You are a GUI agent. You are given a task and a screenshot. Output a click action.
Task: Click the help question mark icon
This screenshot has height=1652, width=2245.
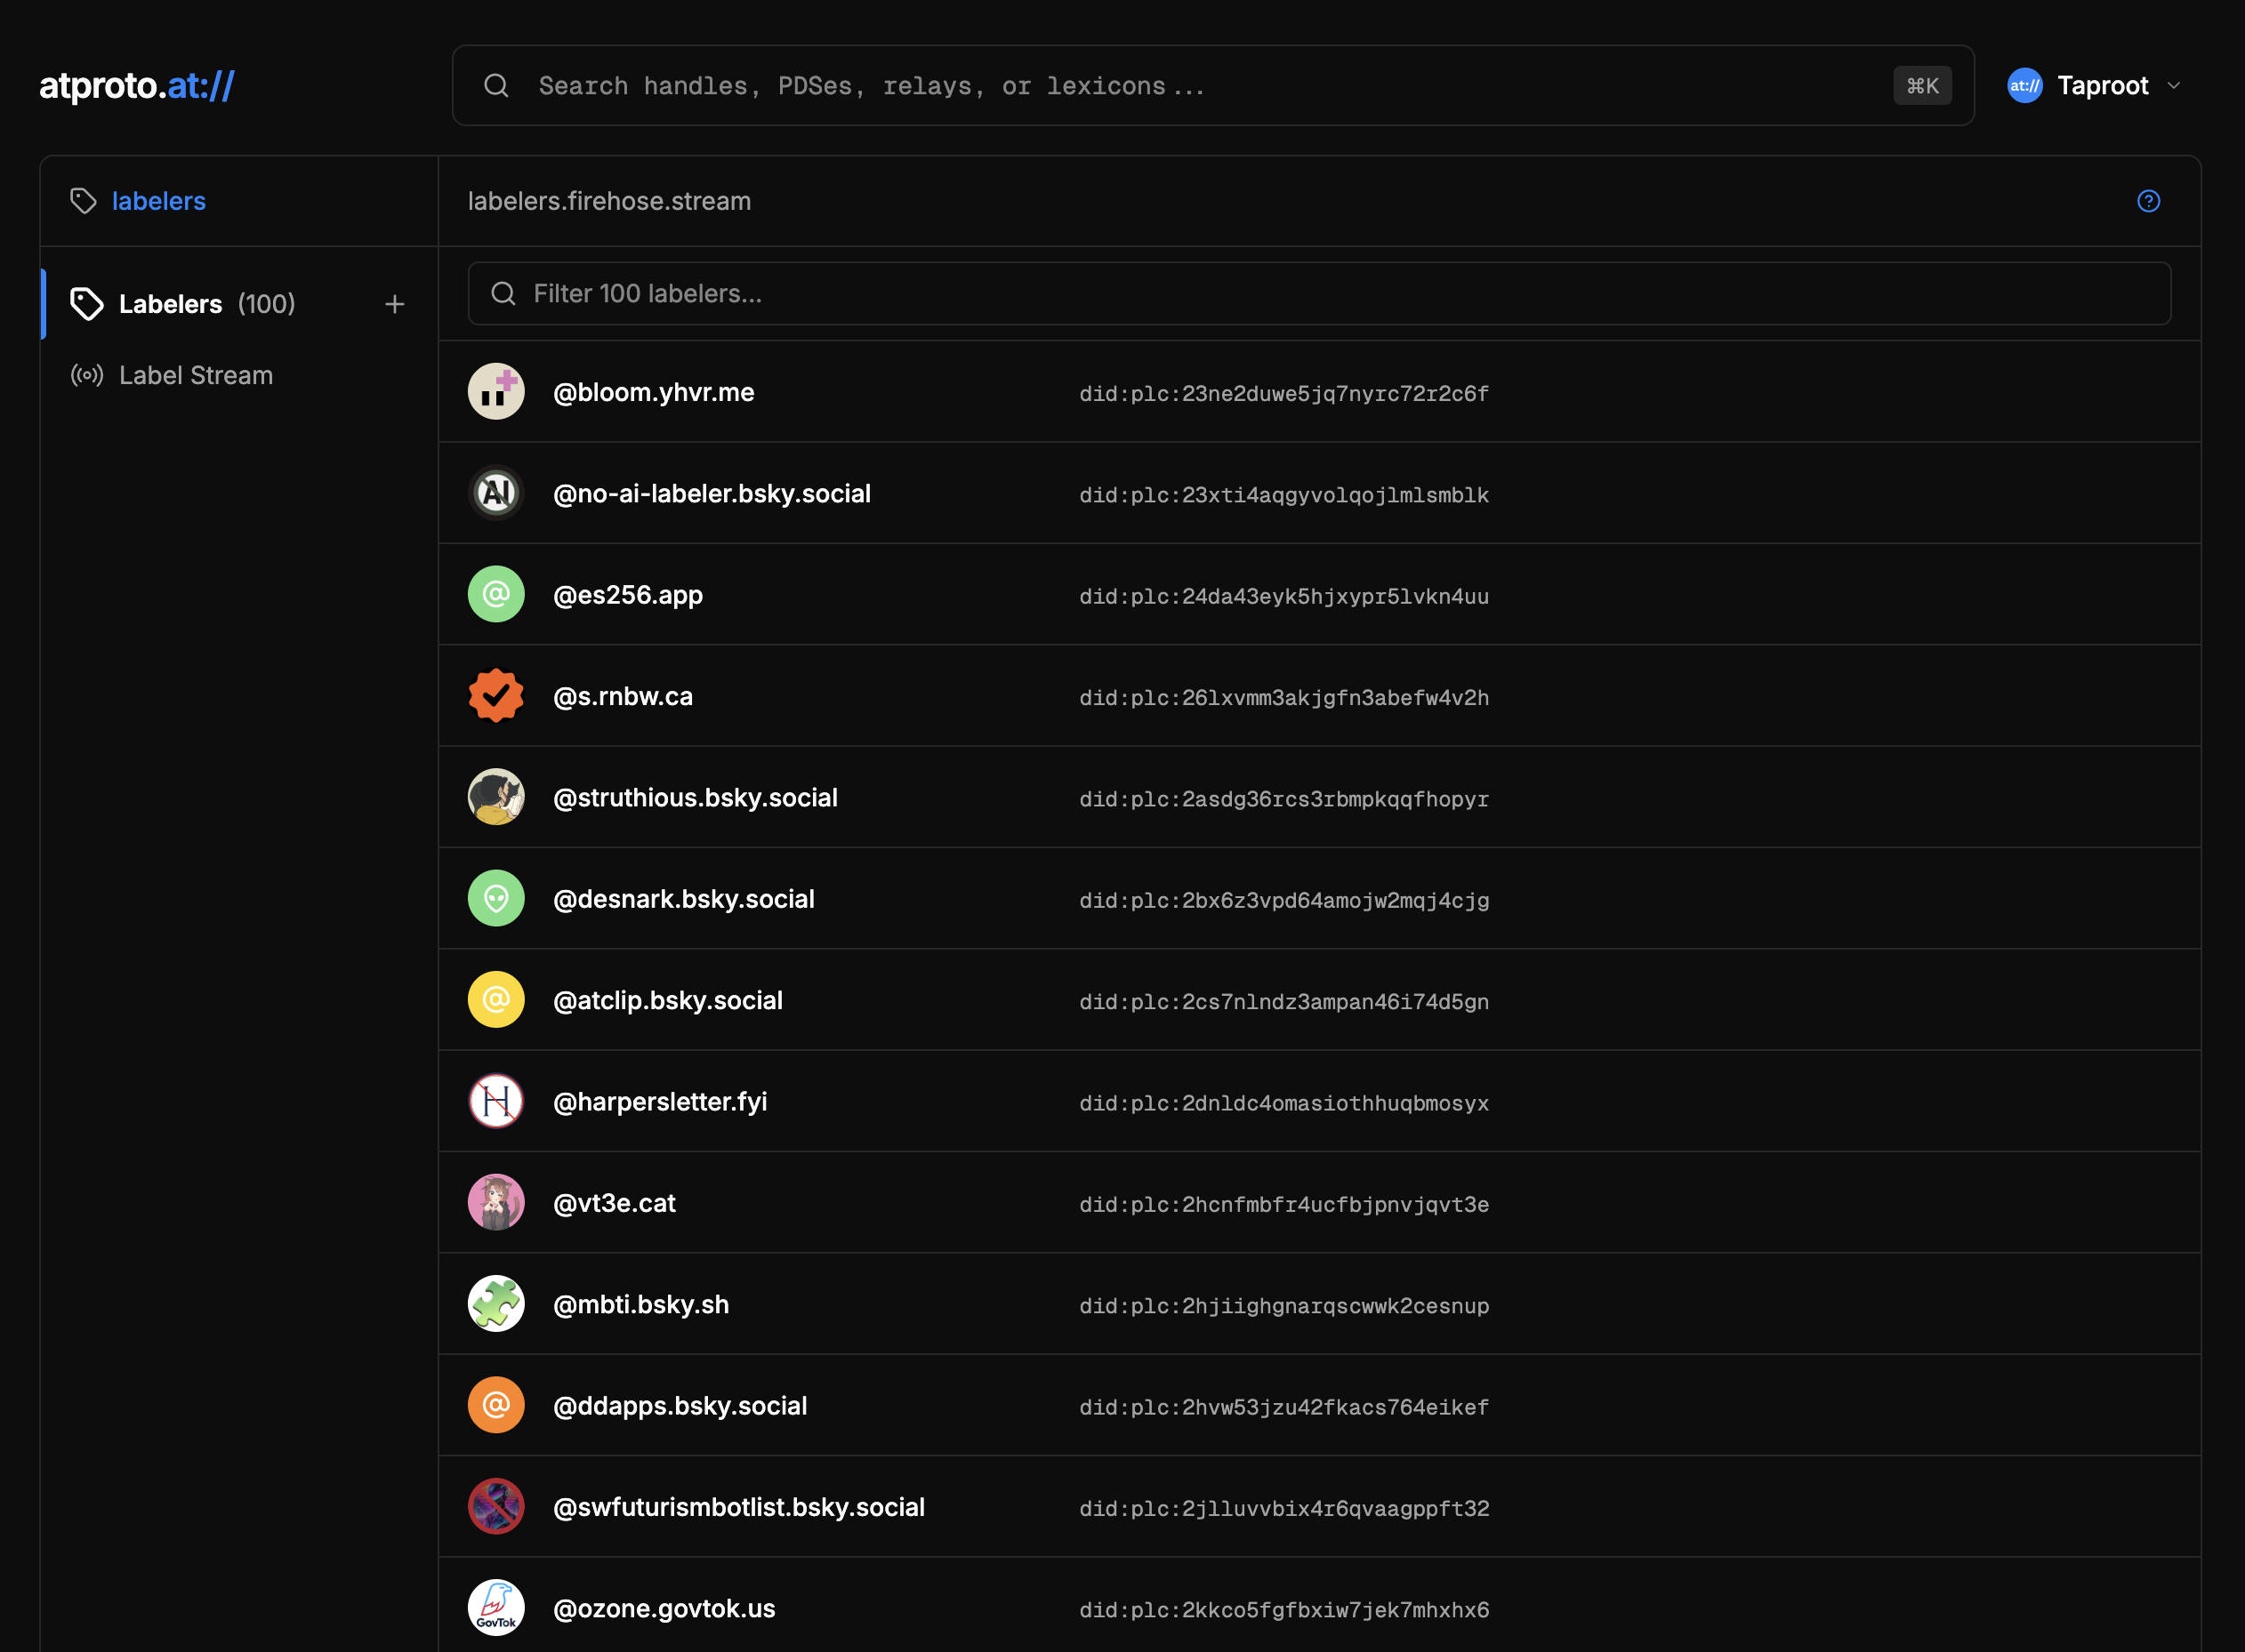(x=2148, y=201)
